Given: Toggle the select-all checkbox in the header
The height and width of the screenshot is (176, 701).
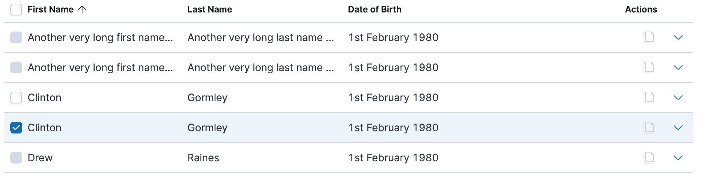Looking at the screenshot, I should (16, 10).
